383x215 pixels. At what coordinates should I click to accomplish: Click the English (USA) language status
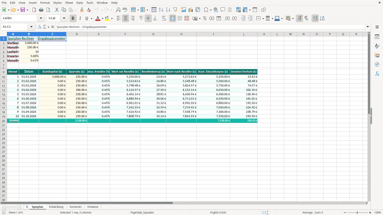click(218, 212)
